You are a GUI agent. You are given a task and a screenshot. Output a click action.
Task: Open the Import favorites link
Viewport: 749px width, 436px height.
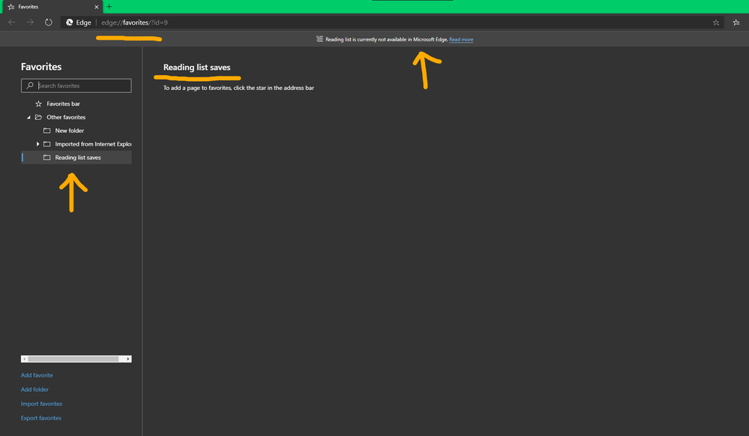click(41, 404)
